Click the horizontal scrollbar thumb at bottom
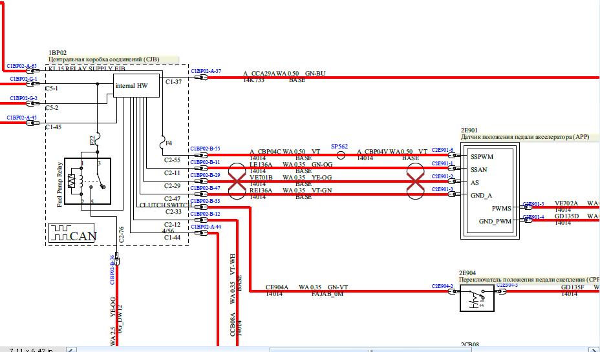The width and height of the screenshot is (600, 352). 370,349
